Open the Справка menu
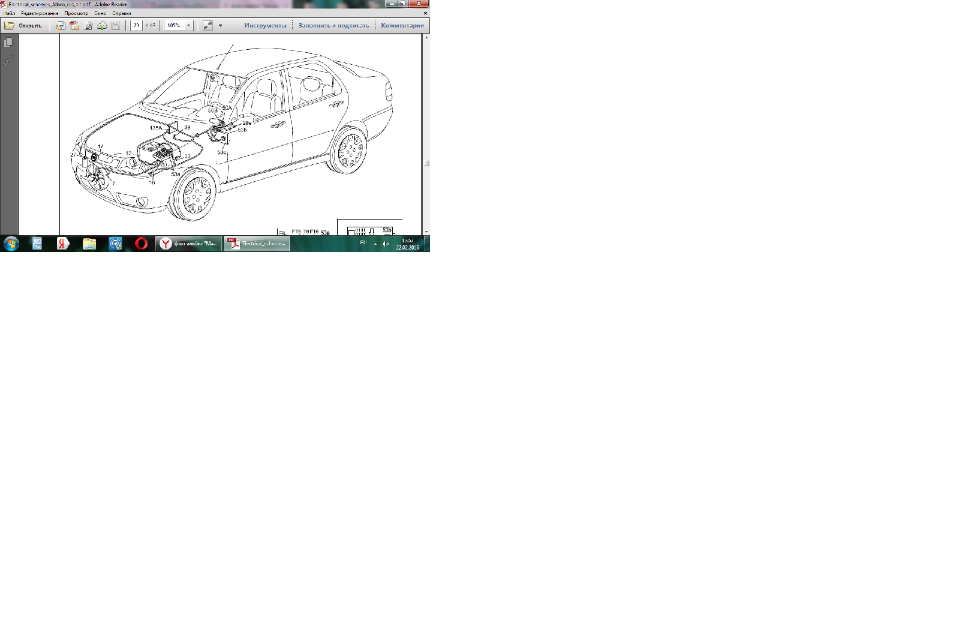The image size is (971, 640). point(122,13)
